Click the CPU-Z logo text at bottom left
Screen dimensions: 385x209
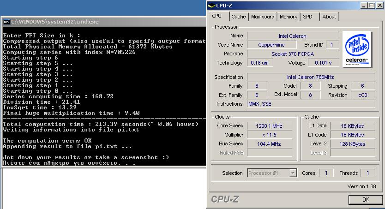coord(225,199)
